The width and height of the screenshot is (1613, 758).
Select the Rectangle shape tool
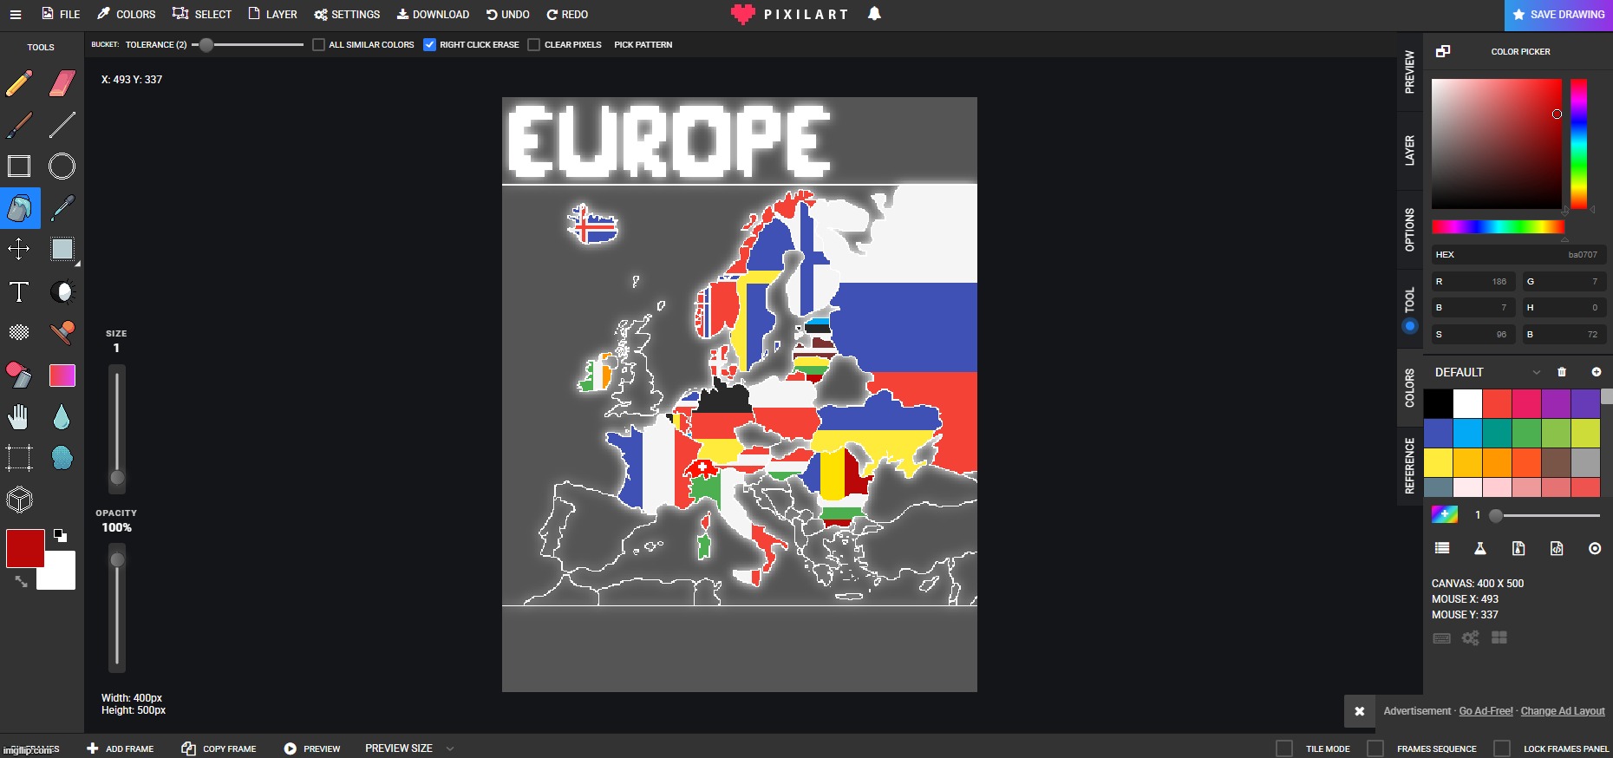coord(19,167)
